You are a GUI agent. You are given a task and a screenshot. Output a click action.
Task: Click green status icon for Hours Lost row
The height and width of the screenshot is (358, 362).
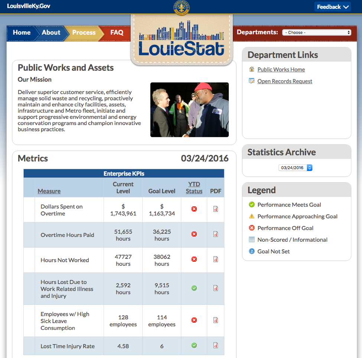(x=194, y=288)
